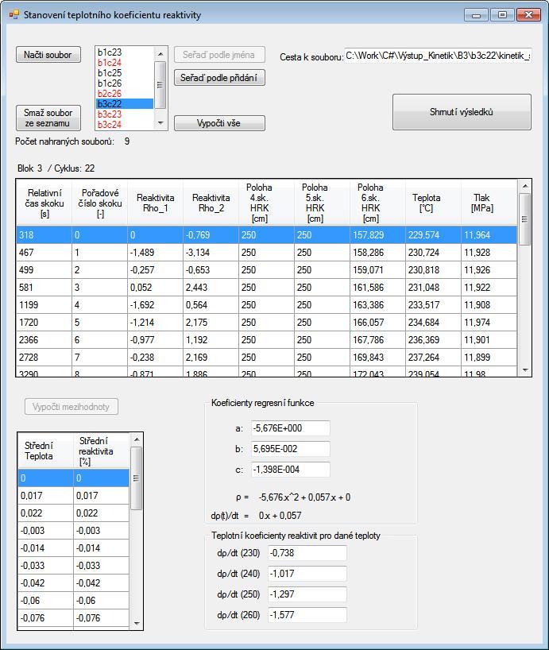
Task: Click the application window icon
Action: point(14,15)
